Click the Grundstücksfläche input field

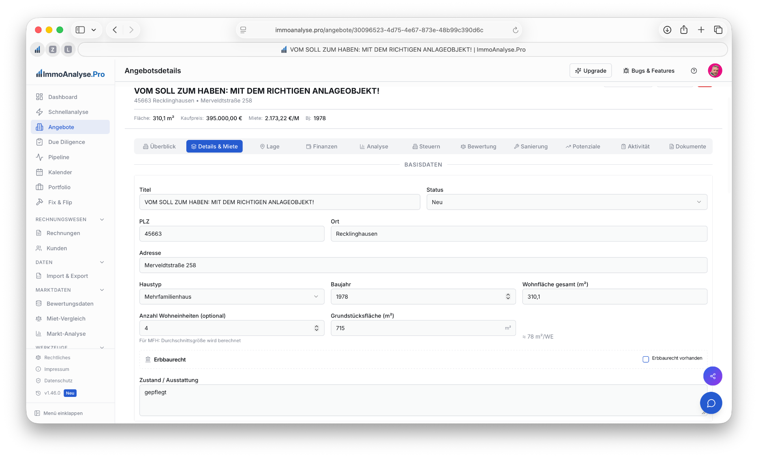click(423, 328)
